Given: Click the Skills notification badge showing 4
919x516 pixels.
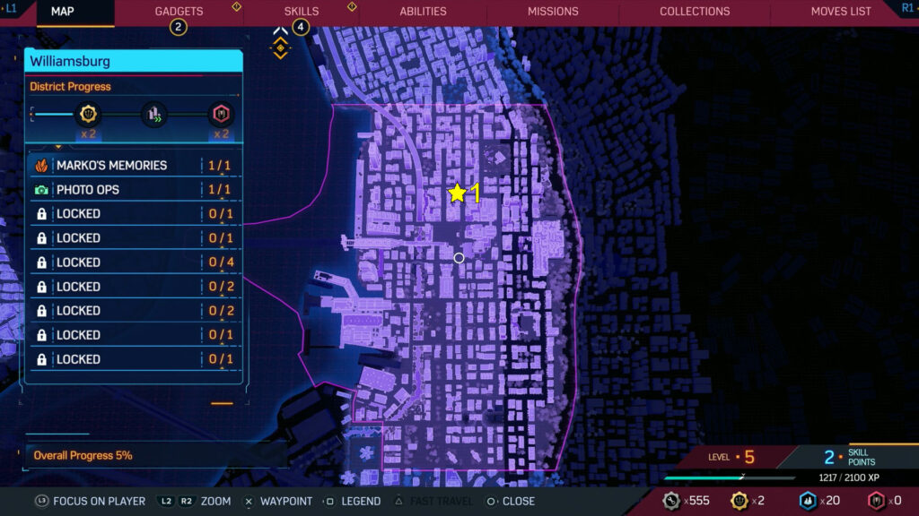Looking at the screenshot, I should (x=301, y=27).
